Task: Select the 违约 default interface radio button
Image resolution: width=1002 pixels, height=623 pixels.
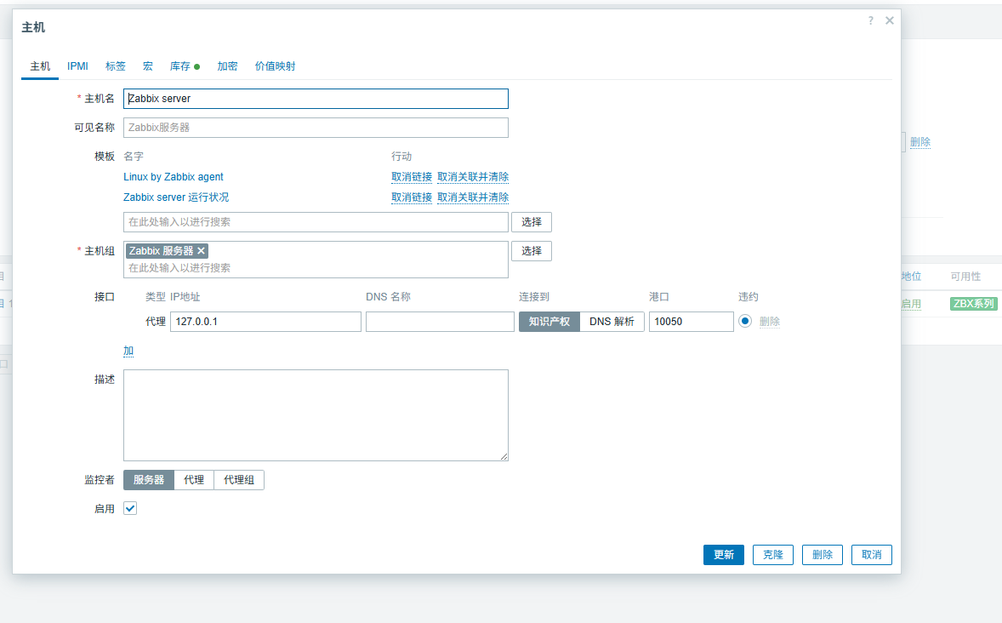Action: [x=745, y=321]
